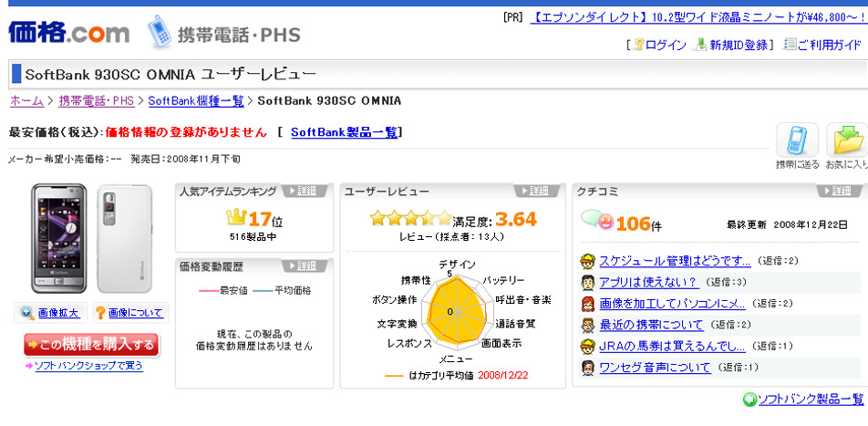Click the question mark icon for 画像について
Screen dimensions: 868x426
100,313
